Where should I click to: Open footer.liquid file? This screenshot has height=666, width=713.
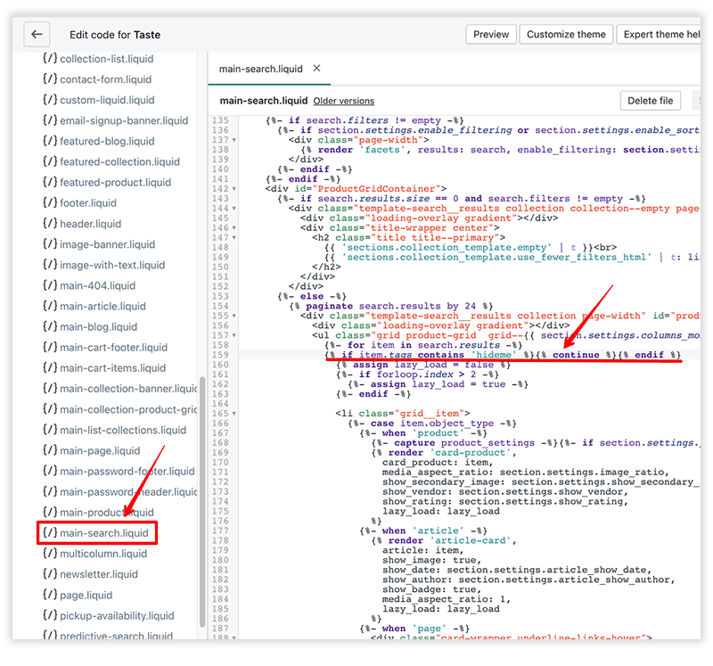pos(79,203)
